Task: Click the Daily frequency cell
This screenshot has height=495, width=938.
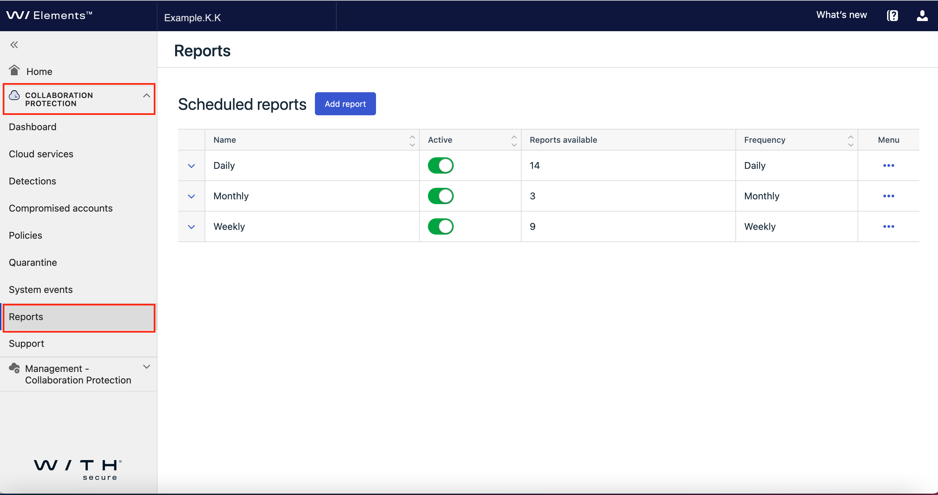Action: pyautogui.click(x=796, y=165)
